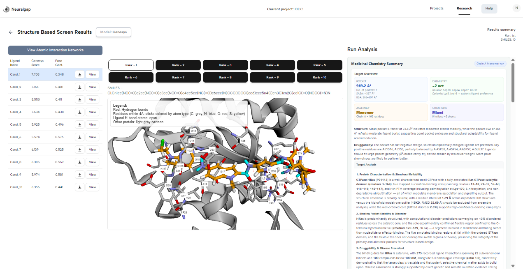Click the Chain A Monomer run badge

tap(490, 64)
